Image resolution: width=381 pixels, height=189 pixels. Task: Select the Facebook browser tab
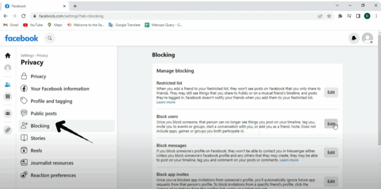click(x=35, y=6)
